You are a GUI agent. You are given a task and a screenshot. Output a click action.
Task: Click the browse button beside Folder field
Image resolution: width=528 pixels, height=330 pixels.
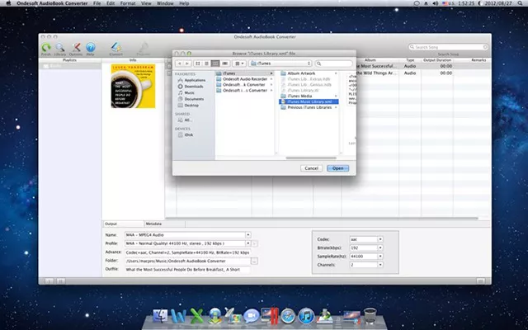pyautogui.click(x=254, y=261)
